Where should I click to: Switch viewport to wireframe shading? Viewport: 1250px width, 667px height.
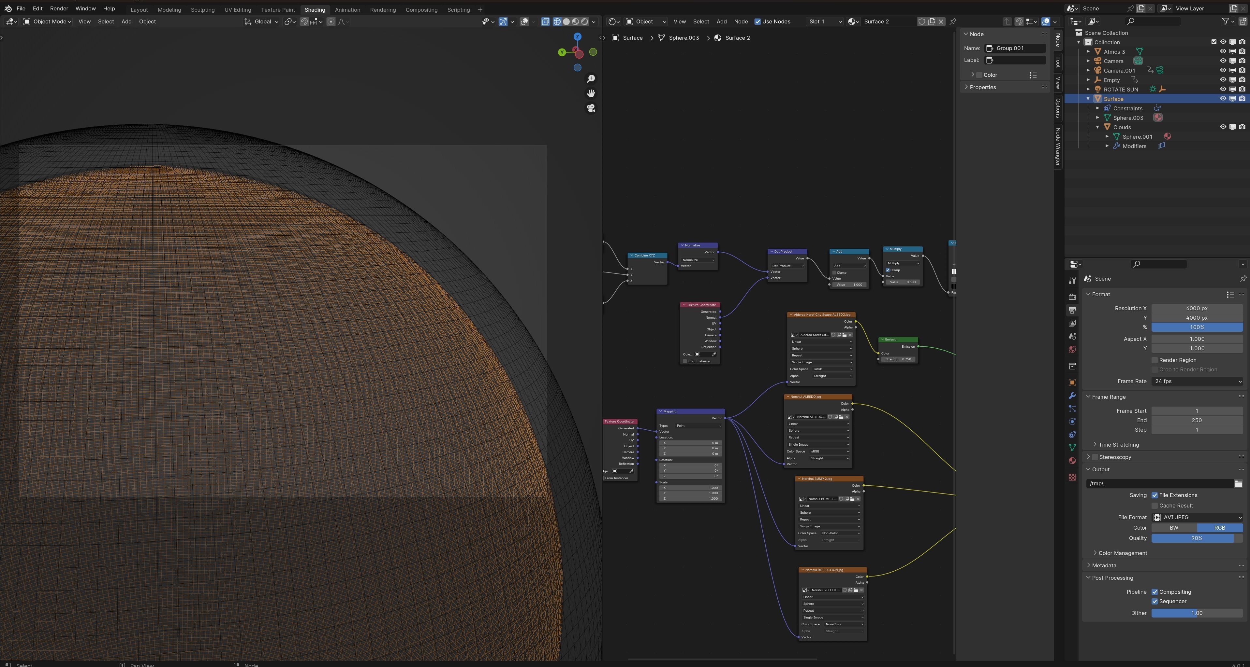tap(557, 21)
